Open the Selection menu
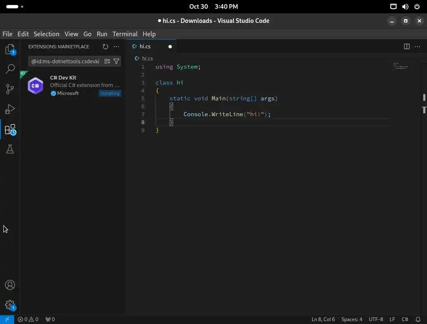This screenshot has height=324, width=427. coord(46,34)
